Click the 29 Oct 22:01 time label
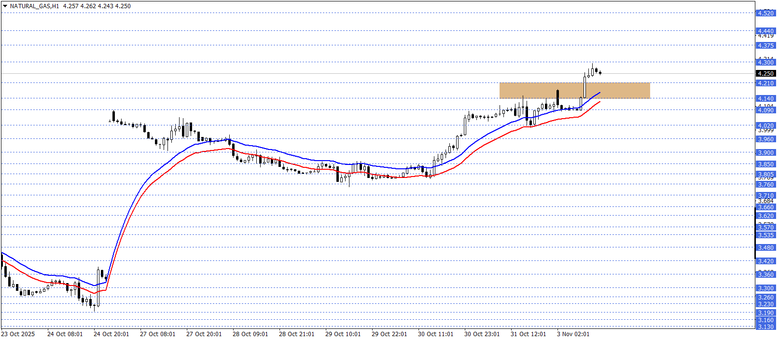The image size is (779, 340). (x=389, y=334)
